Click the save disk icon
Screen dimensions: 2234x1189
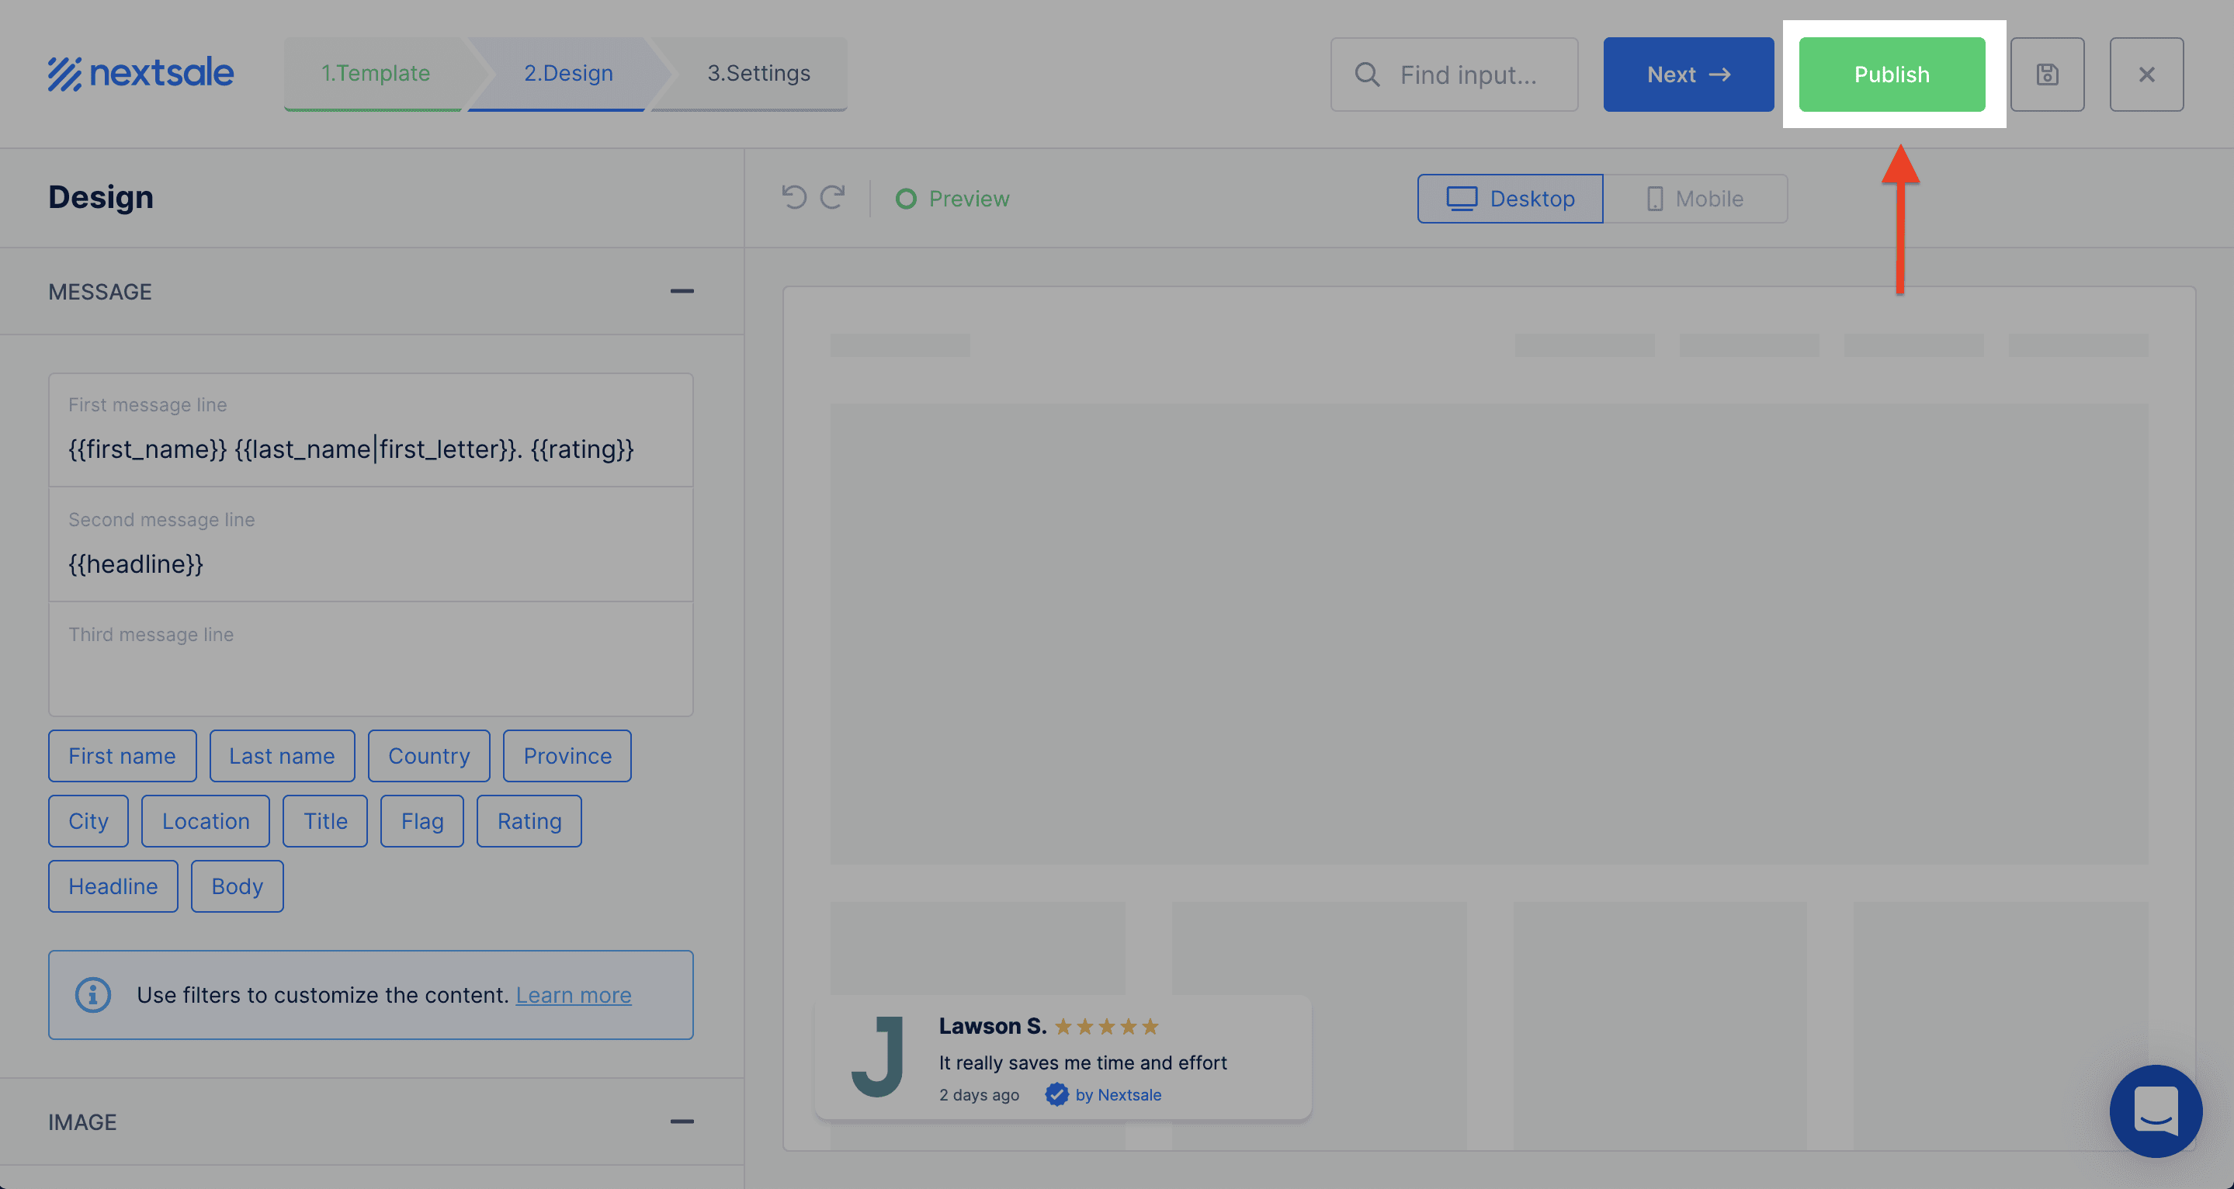[x=2047, y=75]
